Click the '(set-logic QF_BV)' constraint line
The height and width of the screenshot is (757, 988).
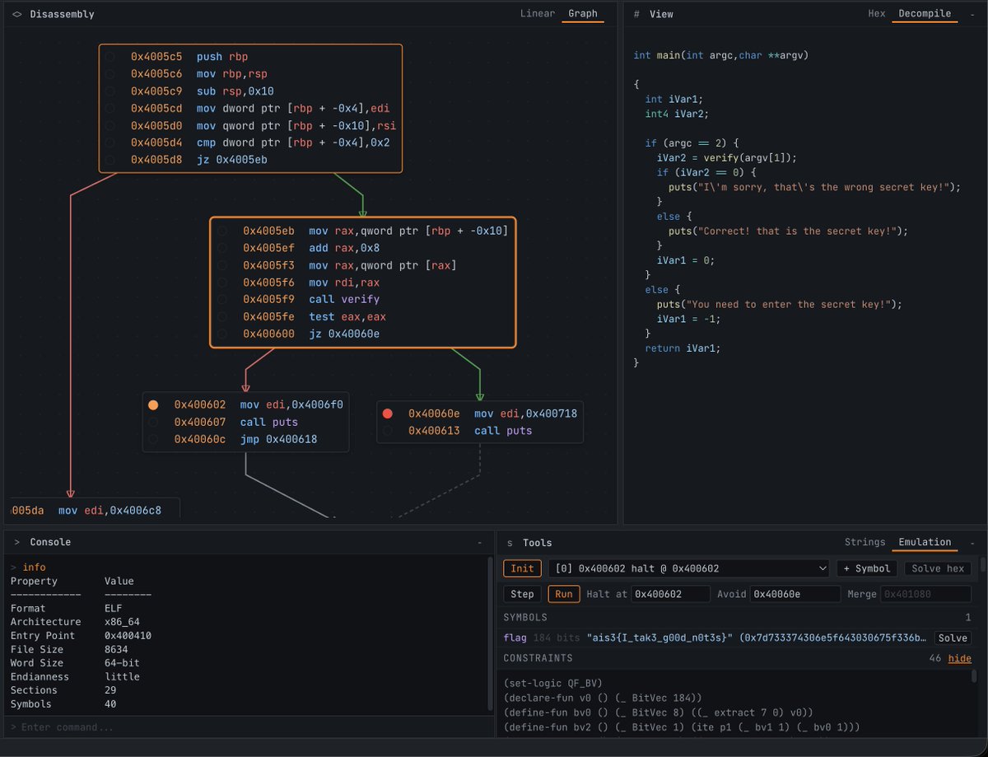(x=553, y=683)
